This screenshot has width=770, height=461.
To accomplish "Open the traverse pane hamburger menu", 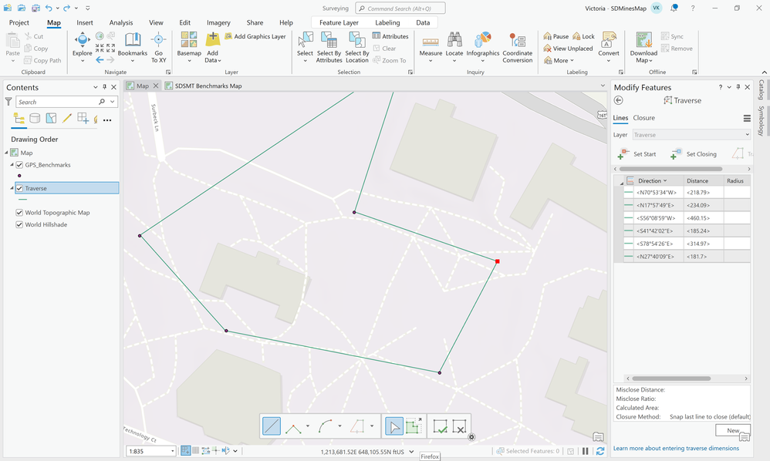I will pos(746,118).
